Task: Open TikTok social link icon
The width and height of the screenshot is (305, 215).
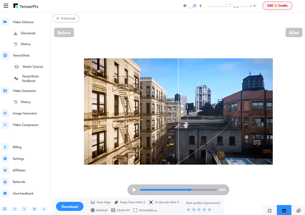Action: (x=44, y=209)
